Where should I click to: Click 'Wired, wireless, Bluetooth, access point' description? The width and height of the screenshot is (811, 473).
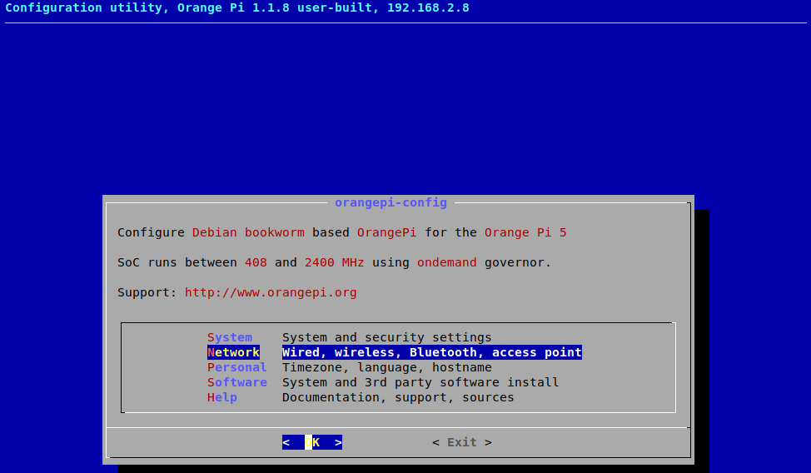click(432, 352)
